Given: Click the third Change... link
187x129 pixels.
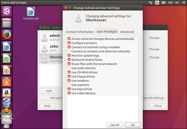Looking at the screenshot, I should pos(155,57).
